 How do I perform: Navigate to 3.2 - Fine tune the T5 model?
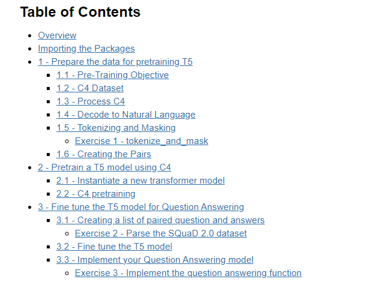(x=114, y=247)
